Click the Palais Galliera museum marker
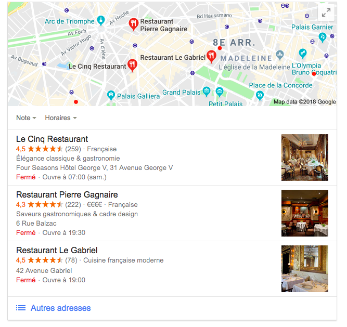 click(x=111, y=95)
